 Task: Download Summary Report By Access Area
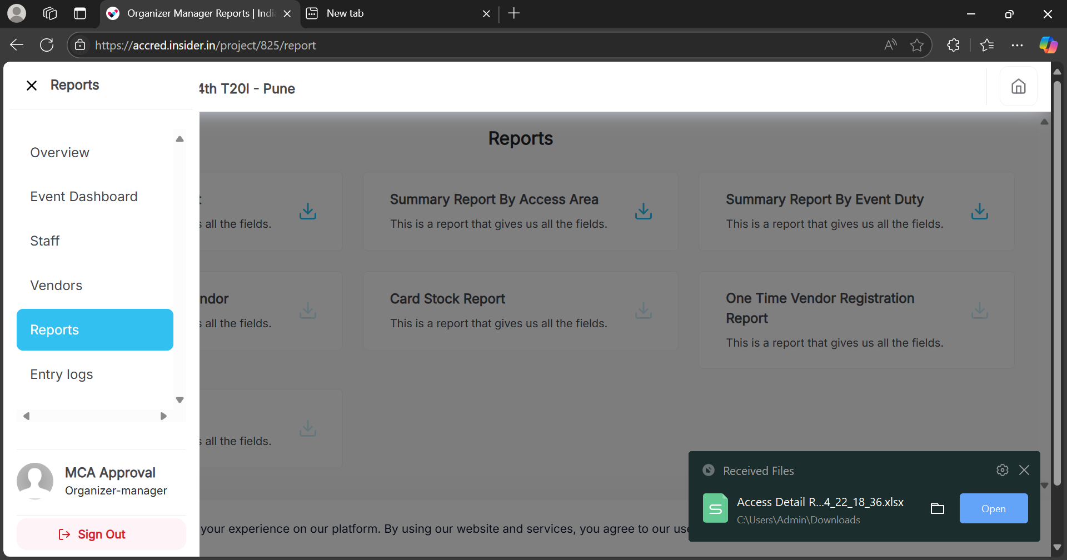(x=644, y=211)
